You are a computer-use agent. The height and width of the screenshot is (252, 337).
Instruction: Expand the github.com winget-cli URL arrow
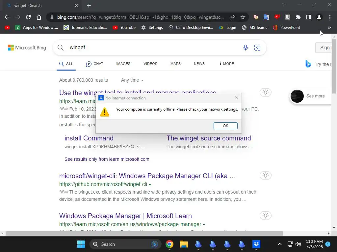tap(150, 184)
